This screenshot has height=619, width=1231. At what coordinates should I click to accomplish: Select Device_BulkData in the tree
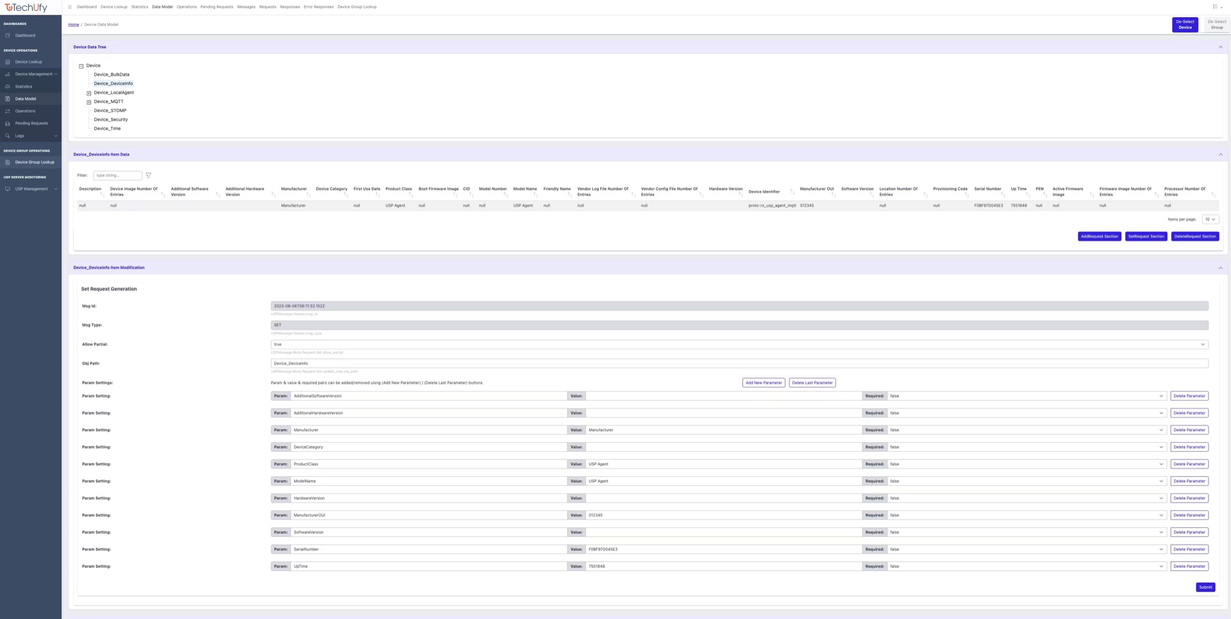click(x=112, y=75)
